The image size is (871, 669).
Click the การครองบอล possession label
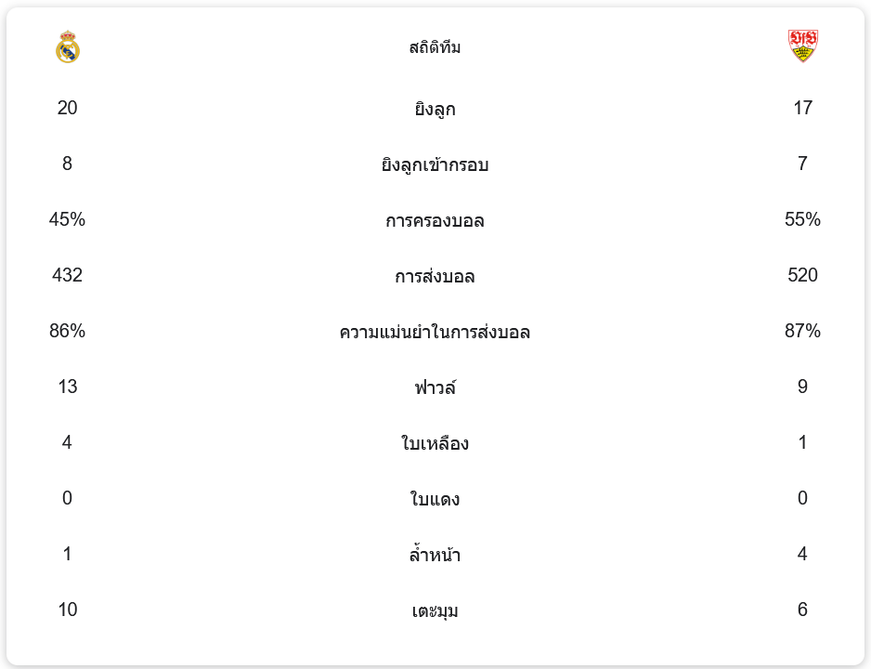click(435, 220)
